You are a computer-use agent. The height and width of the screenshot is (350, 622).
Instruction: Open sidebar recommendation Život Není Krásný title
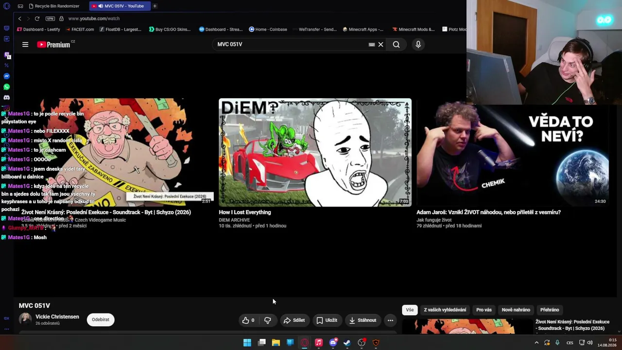(572, 325)
